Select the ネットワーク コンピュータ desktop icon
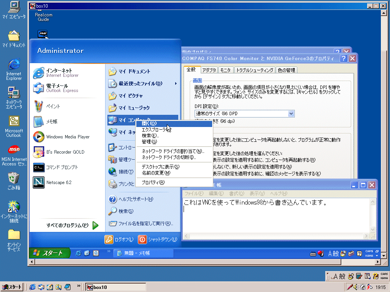390x292 pixels. tap(14, 98)
